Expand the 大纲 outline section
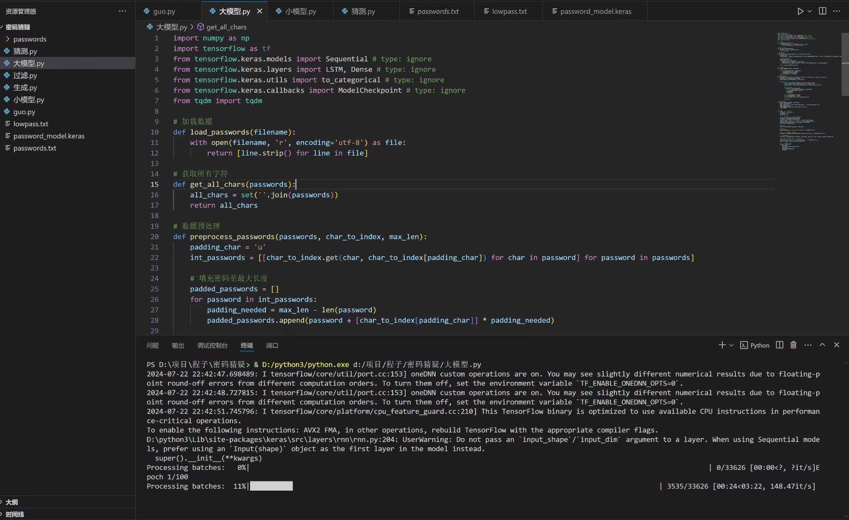This screenshot has height=520, width=849. pyautogui.click(x=67, y=502)
